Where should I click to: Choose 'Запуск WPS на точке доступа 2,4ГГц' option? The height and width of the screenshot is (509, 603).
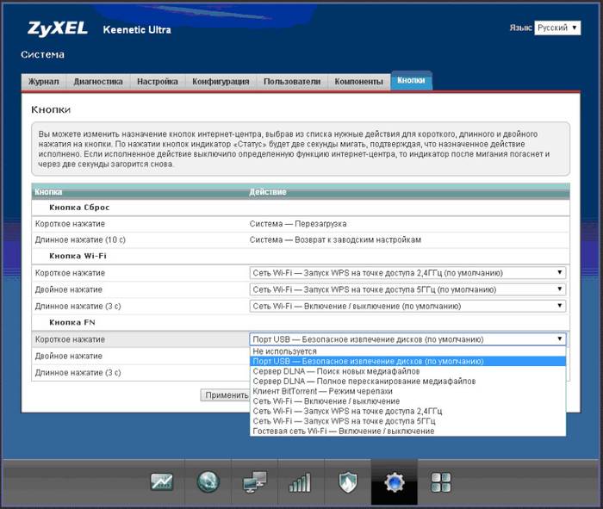[407, 412]
